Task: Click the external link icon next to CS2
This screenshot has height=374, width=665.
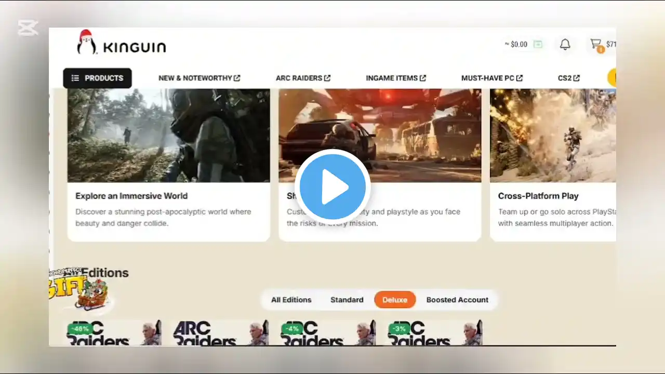Action: [x=577, y=78]
